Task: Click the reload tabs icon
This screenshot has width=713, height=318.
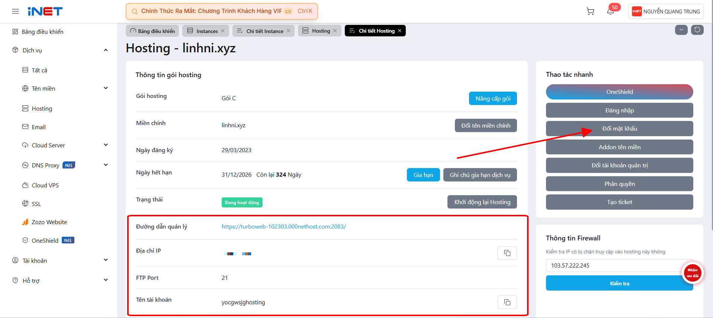Action: tap(697, 30)
